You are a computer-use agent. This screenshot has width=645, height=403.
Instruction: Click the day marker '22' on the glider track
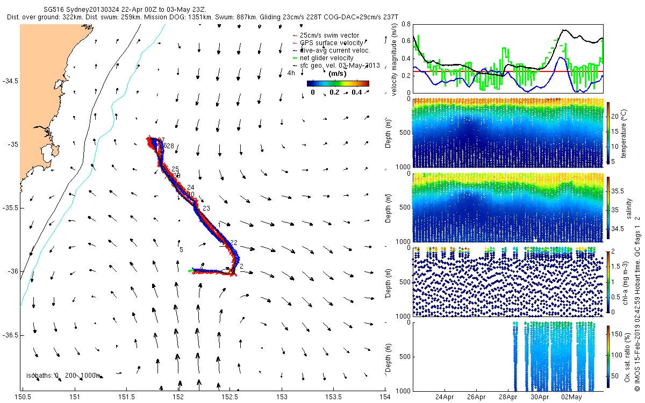click(x=233, y=243)
